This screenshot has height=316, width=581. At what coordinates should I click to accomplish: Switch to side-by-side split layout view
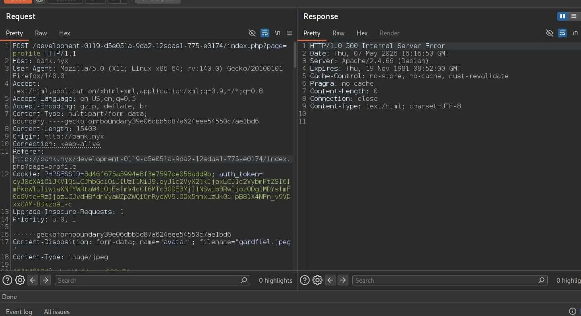562,16
